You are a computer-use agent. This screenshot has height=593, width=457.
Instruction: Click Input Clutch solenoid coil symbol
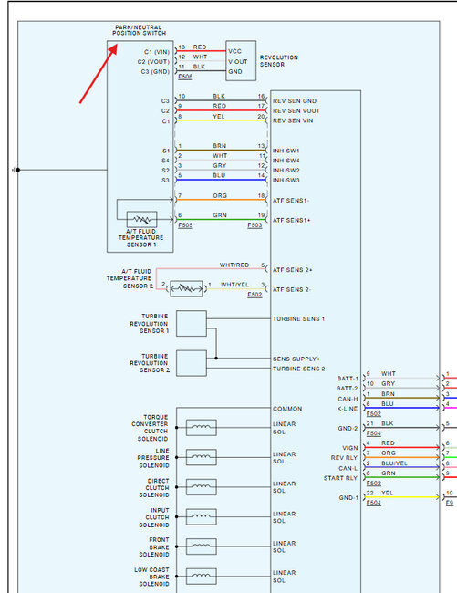point(202,517)
